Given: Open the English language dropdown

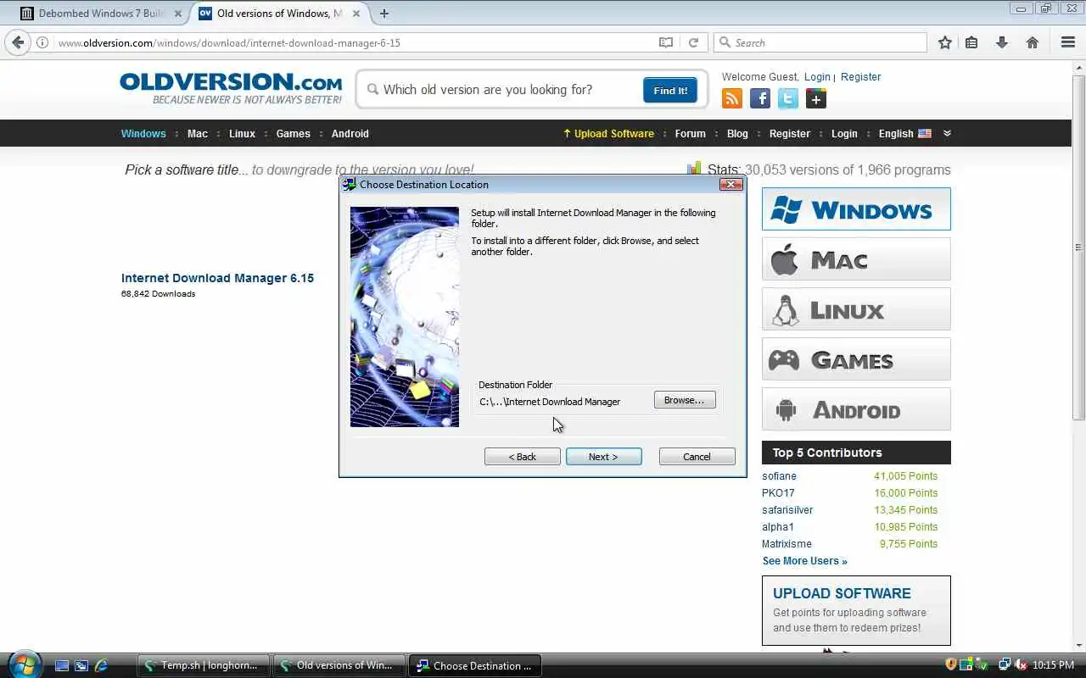Looking at the screenshot, I should 904,134.
